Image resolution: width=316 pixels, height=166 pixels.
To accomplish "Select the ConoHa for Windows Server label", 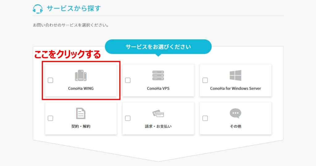I will (235, 88).
